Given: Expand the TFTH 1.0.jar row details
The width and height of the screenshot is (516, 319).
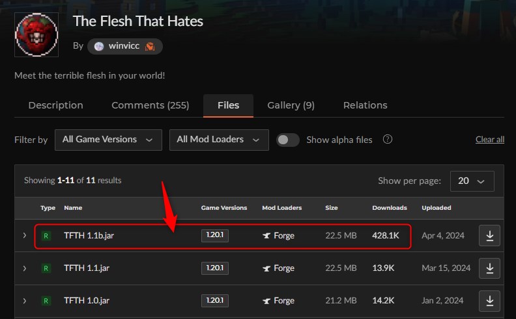Looking at the screenshot, I should 25,301.
